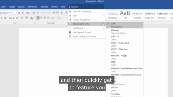Open the Change Case (Aa) button

click(28, 13)
